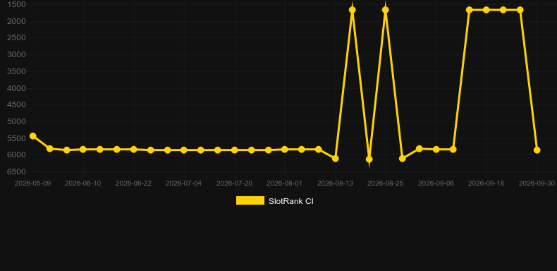Viewport: 557px width, 271px height.
Task: Select the data point at 2026-05-09
Action: point(32,136)
